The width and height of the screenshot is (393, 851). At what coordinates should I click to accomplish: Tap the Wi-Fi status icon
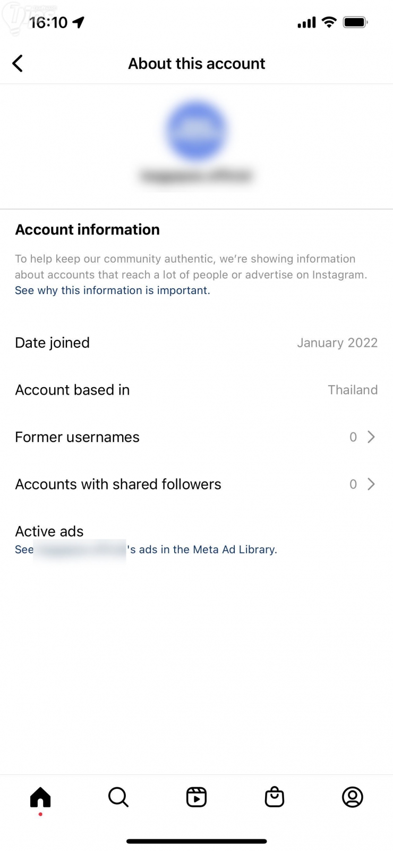(x=329, y=22)
